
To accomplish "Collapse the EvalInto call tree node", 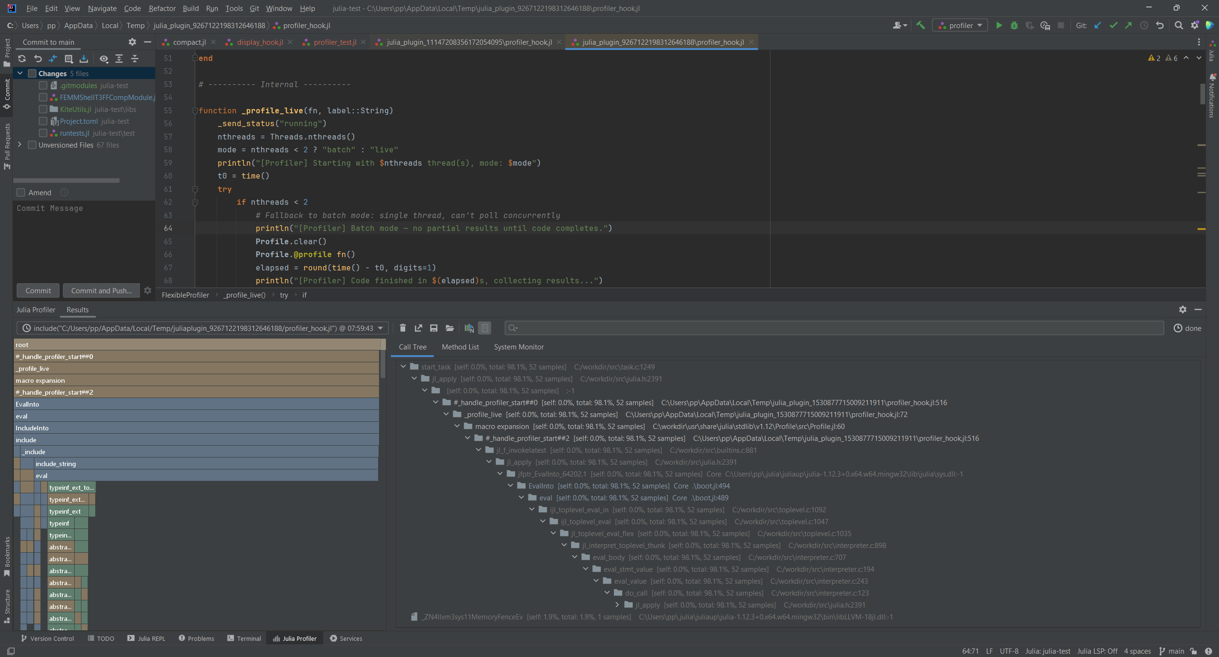I will click(510, 486).
